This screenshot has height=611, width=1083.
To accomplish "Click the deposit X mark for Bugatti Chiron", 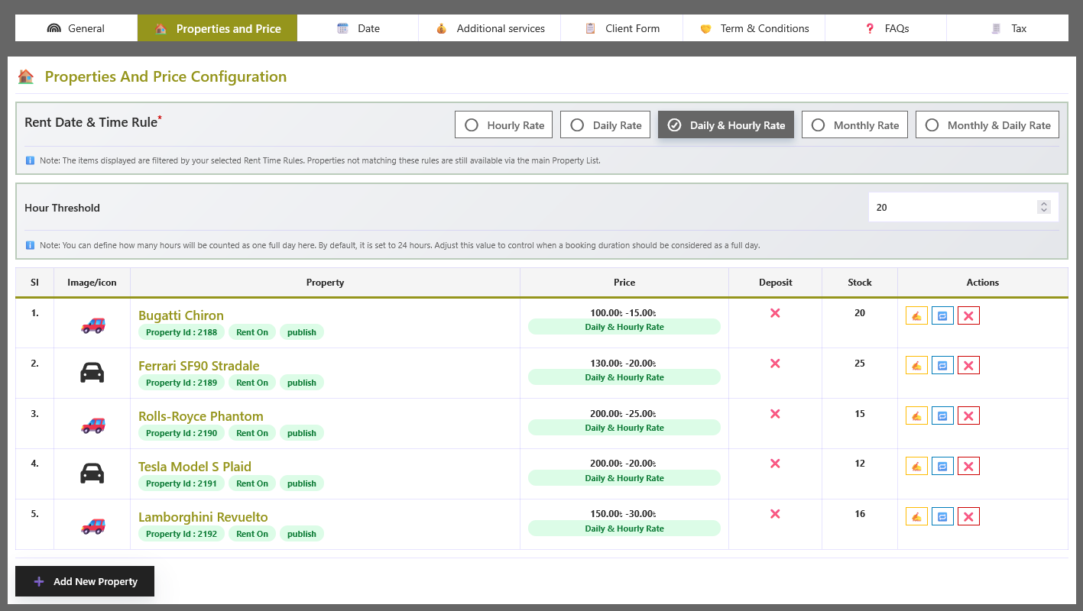I will point(775,313).
